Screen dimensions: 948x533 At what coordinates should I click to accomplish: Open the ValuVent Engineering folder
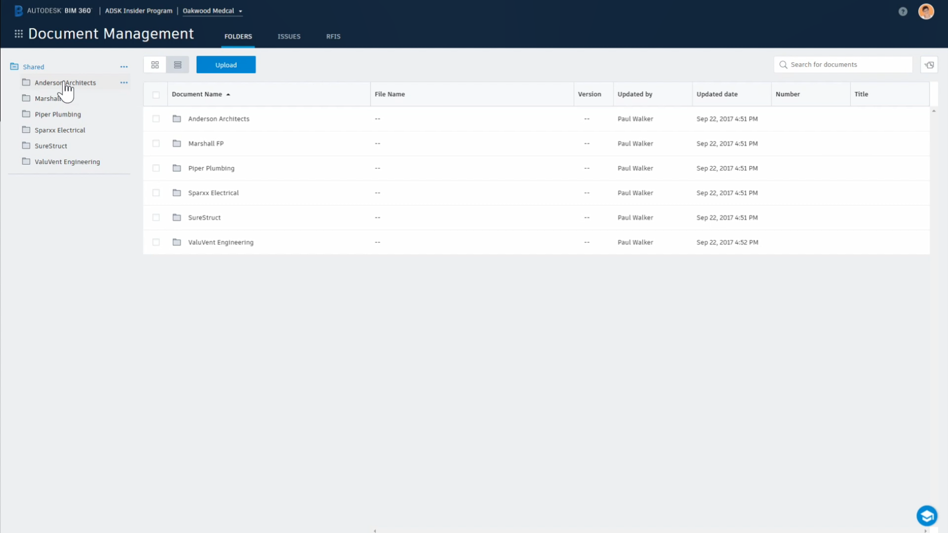point(220,242)
